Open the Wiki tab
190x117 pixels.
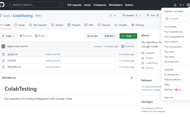coord(89,25)
